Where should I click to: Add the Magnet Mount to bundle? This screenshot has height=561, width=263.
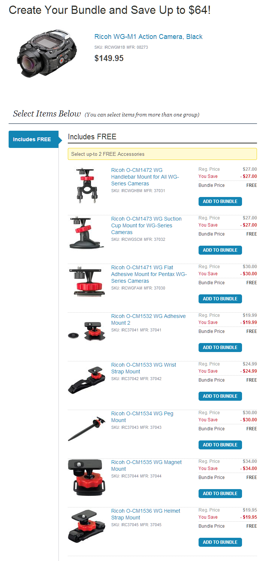pyautogui.click(x=220, y=494)
